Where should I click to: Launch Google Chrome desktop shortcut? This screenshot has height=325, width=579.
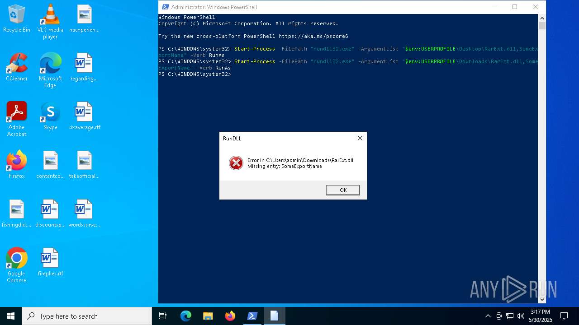(17, 265)
